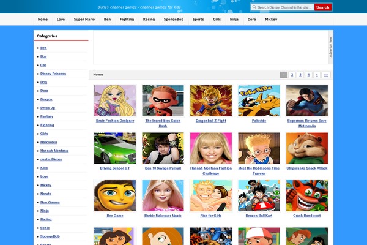The height and width of the screenshot is (245, 367).
Task: Click the Crash Bandicoot title link
Action: pyautogui.click(x=307, y=216)
